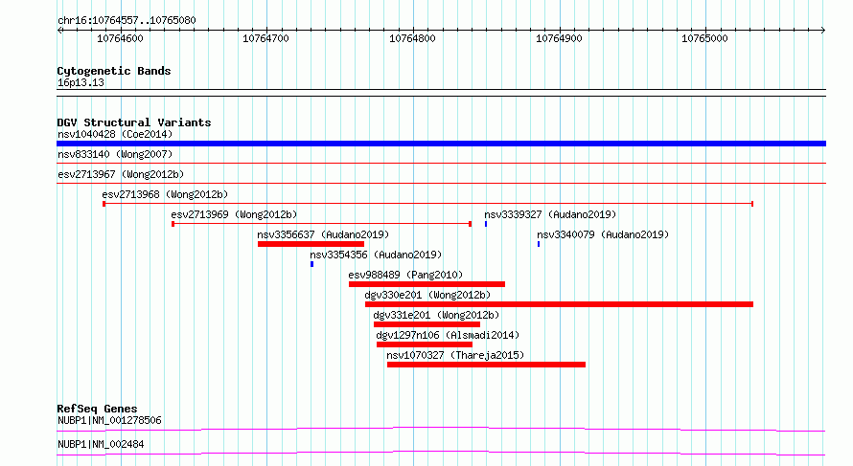853x466 pixels.
Task: Click the red nsv1070327 variant bar
Action: (486, 365)
